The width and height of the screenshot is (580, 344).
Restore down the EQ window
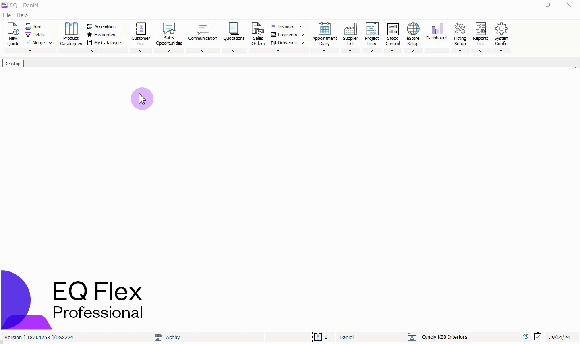pos(548,5)
